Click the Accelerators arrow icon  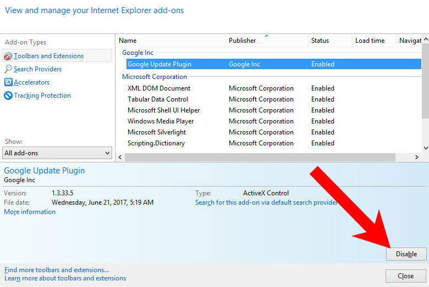tap(8, 82)
